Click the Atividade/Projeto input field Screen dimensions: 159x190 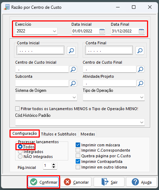[x=109, y=83]
